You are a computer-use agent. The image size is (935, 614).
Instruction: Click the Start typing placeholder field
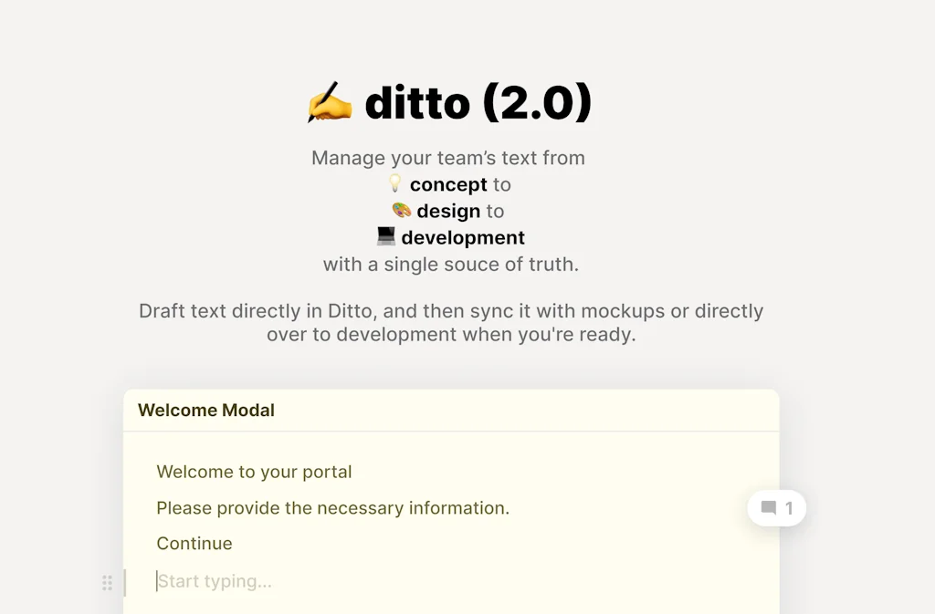click(215, 581)
